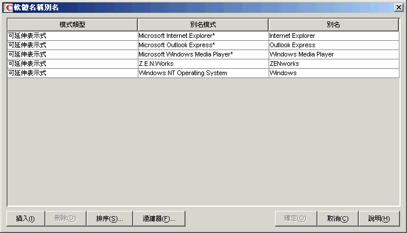Click the 刪除(D) delete button
407x233 pixels.
tap(66, 218)
